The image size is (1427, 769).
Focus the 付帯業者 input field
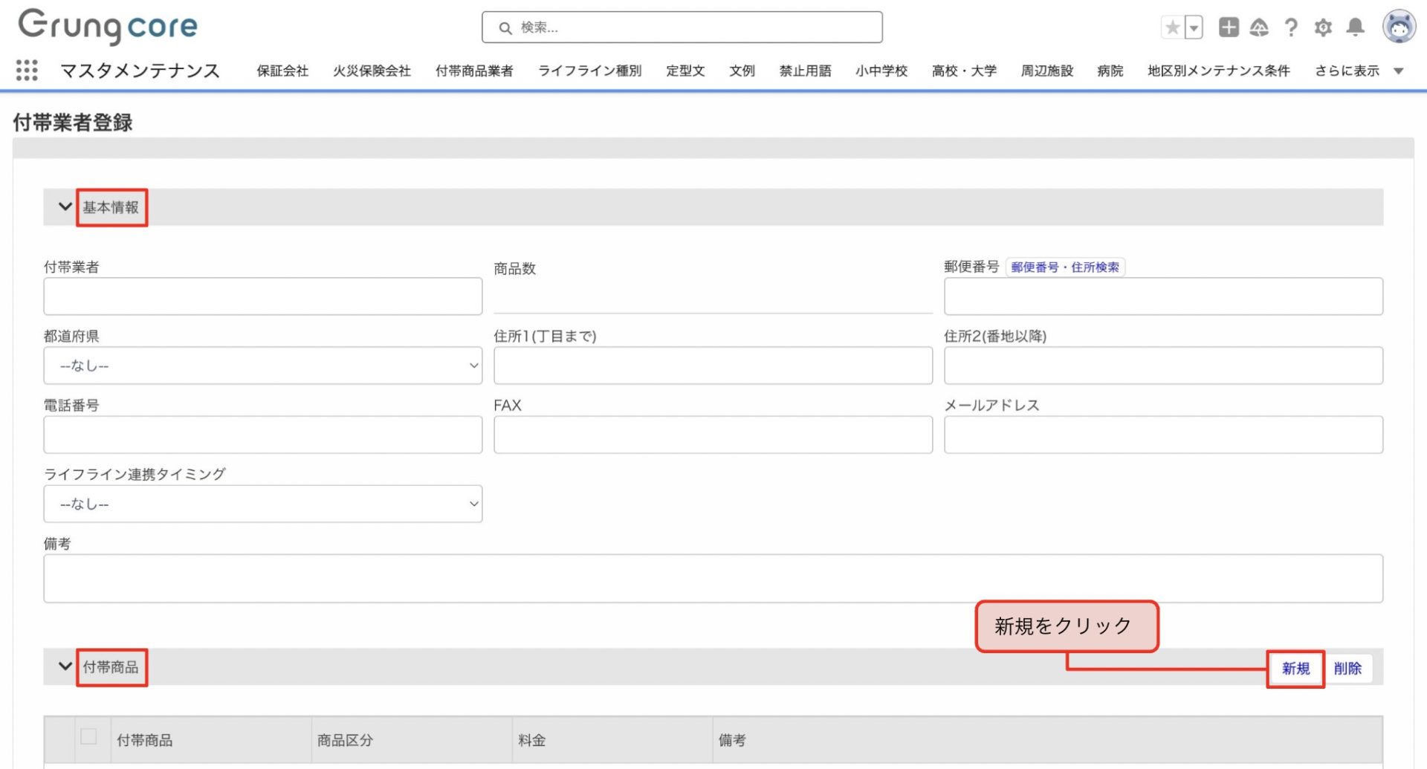coord(262,296)
